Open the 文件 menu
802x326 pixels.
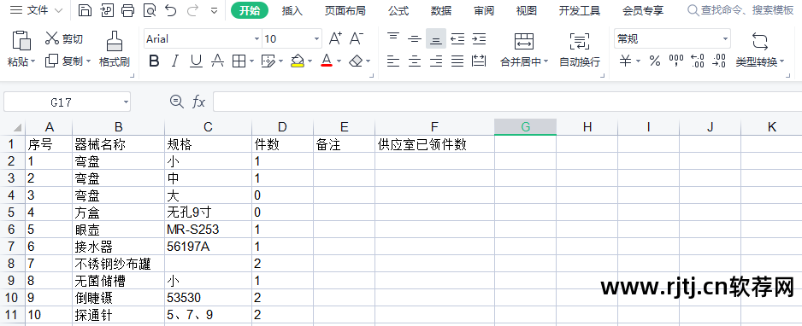click(x=36, y=10)
